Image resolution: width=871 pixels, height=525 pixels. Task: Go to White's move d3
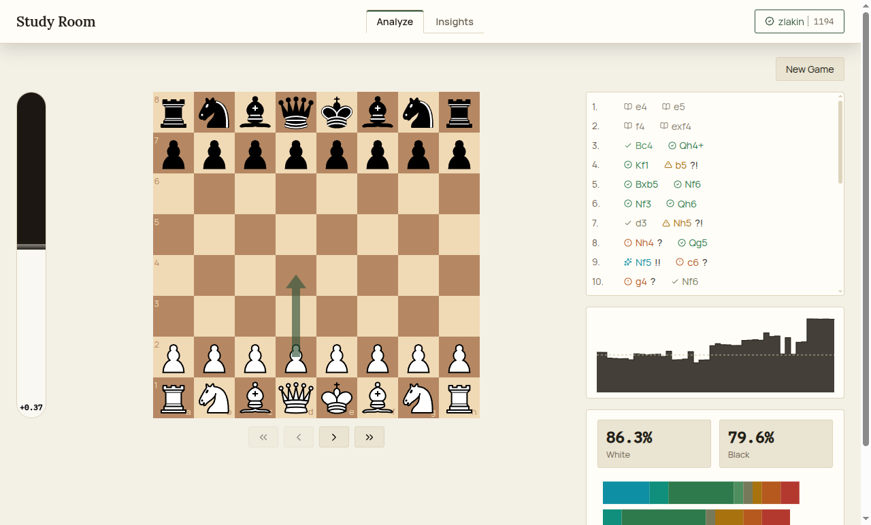637,223
